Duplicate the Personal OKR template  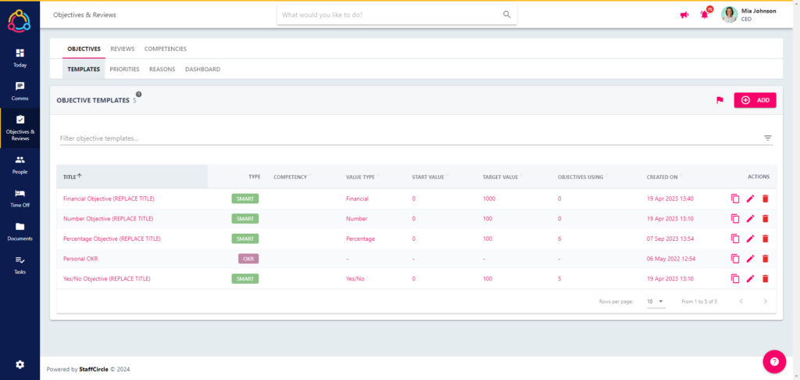[735, 259]
